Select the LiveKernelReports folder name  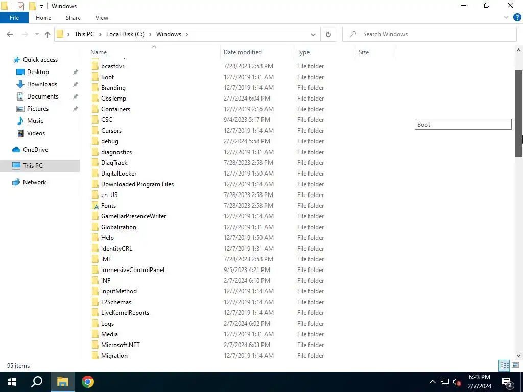[x=125, y=313]
